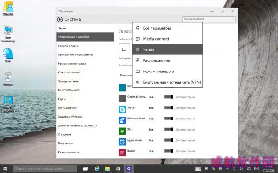Select Дополнительные возможности in sidebar
The image size is (278, 173).
(x=85, y=125)
